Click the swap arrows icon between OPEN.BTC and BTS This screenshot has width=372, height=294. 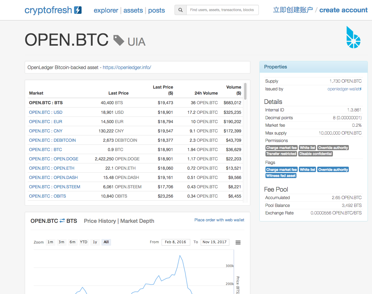coord(62,221)
